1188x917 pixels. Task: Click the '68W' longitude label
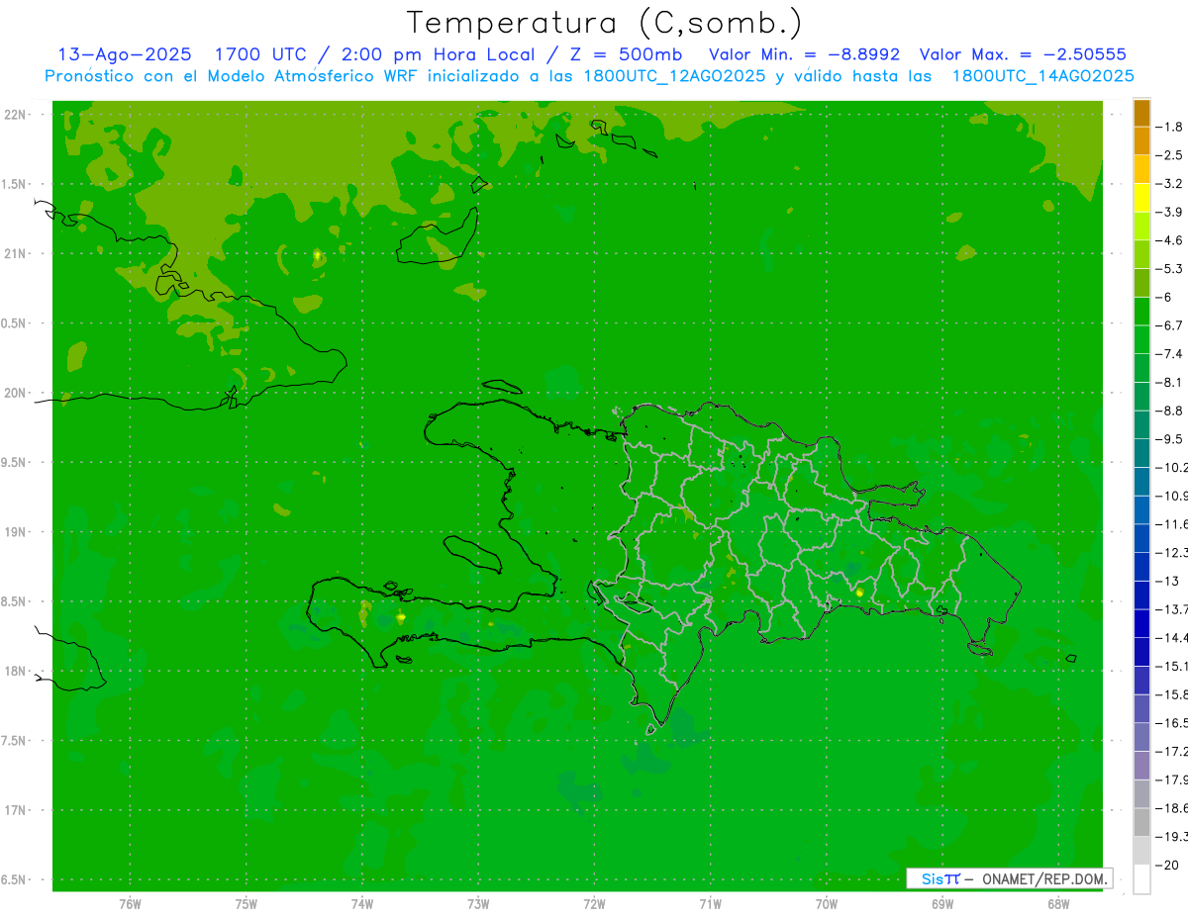[x=1057, y=904]
